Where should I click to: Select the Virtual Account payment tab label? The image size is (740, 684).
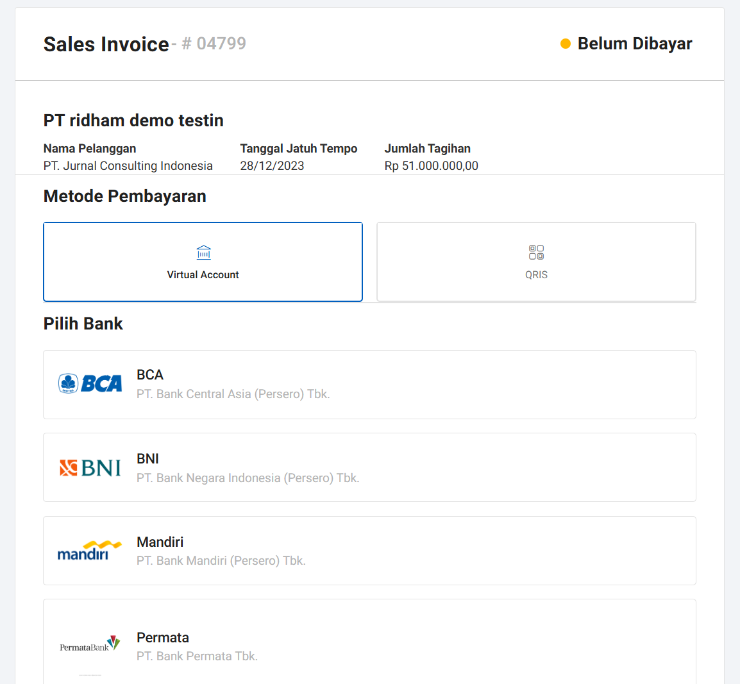point(203,274)
